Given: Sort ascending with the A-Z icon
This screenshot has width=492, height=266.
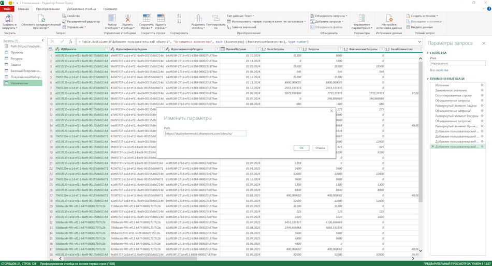Looking at the screenshot, I should [x=179, y=16].
